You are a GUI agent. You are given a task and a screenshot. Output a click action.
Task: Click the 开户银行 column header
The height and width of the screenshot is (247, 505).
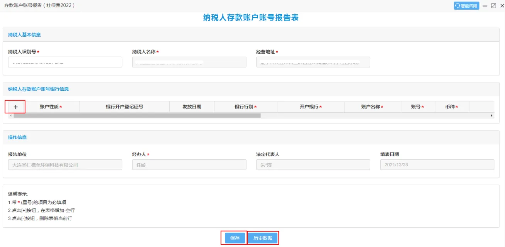(311, 107)
